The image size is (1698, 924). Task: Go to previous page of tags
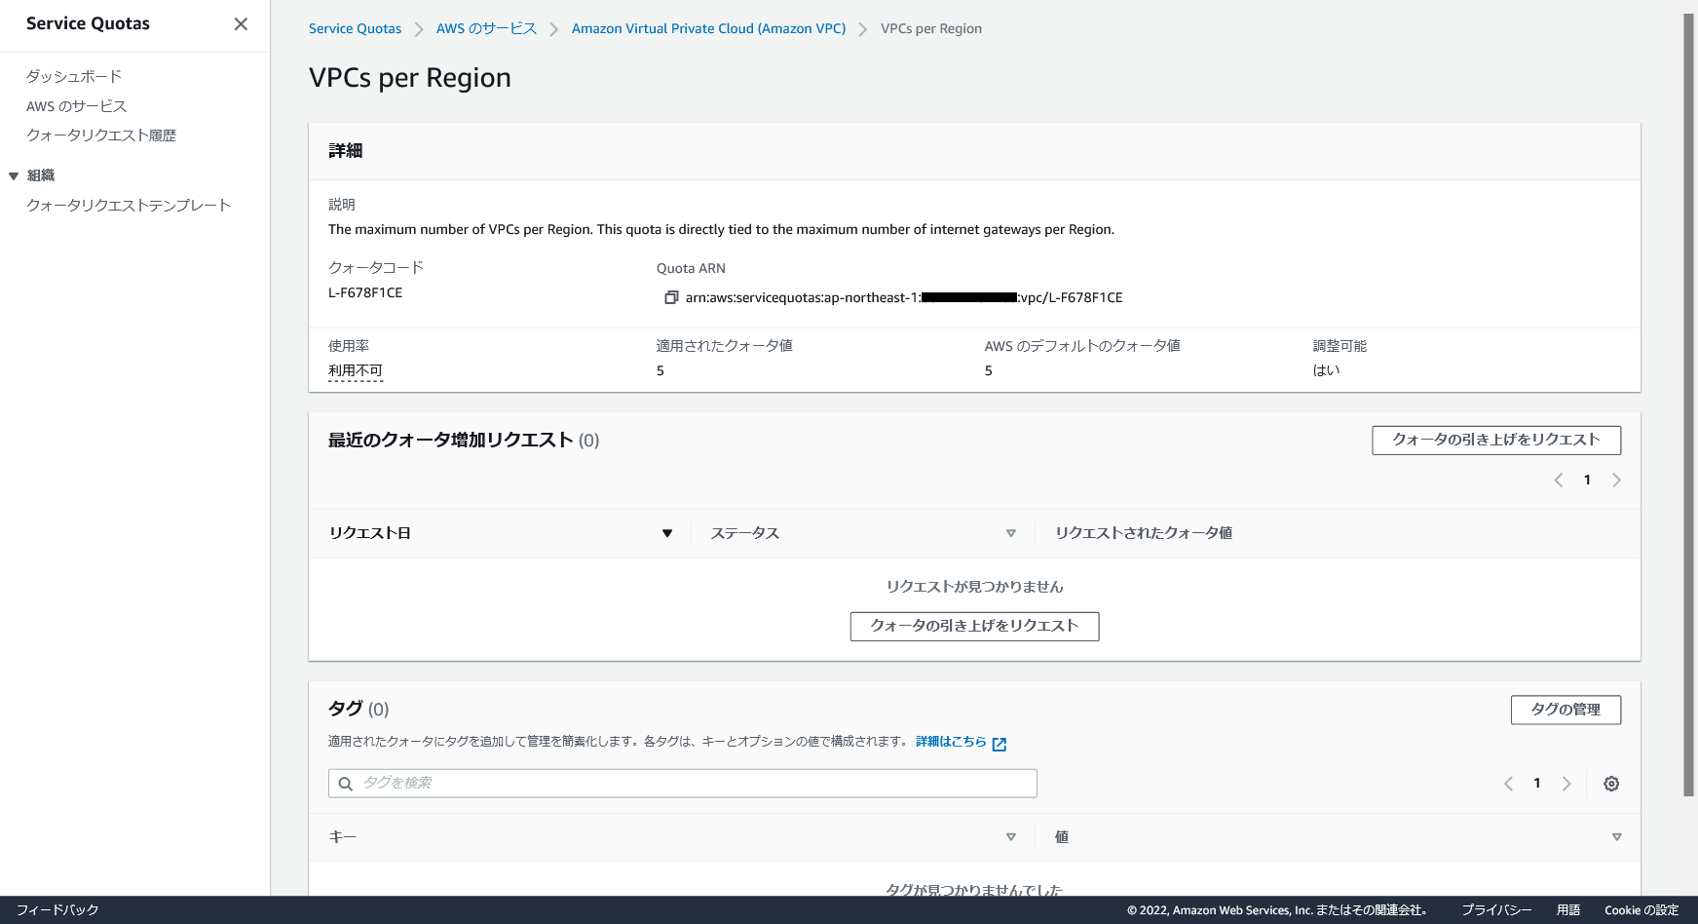(1509, 784)
